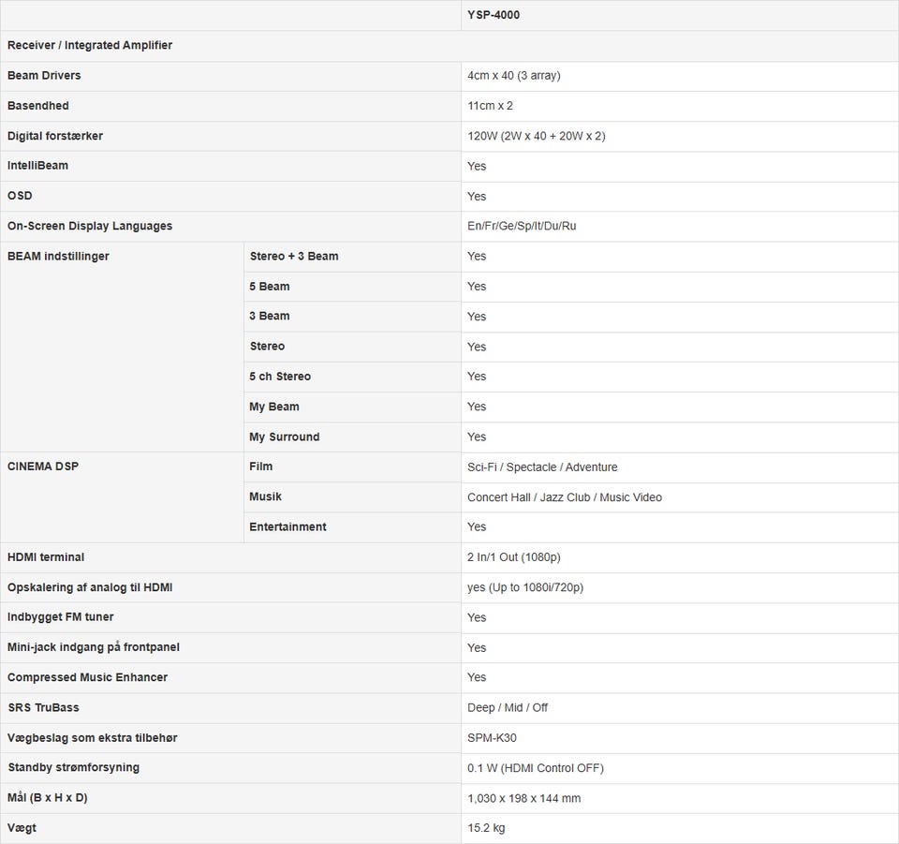
Task: Select the Receiver / Integrated Amplifier heading
Action: (x=90, y=45)
